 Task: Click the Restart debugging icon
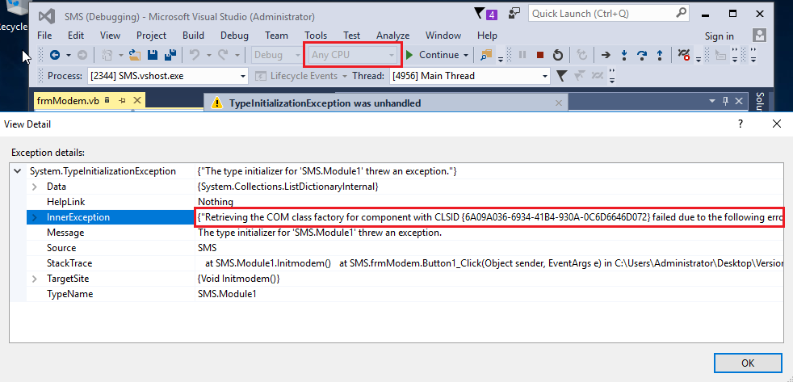point(558,55)
